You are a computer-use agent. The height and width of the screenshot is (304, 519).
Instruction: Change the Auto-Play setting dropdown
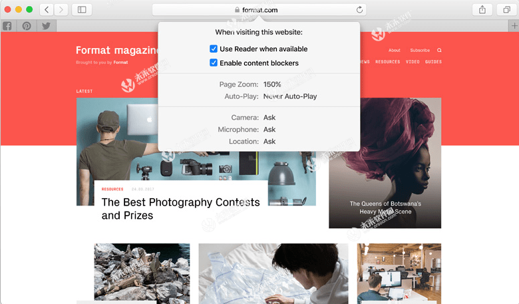click(290, 96)
